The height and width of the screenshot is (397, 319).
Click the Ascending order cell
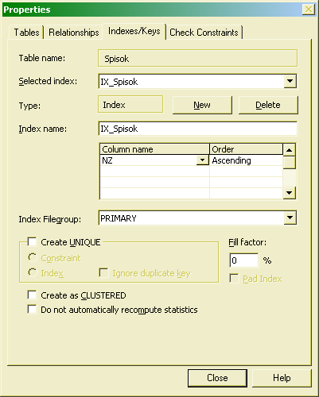(x=246, y=160)
